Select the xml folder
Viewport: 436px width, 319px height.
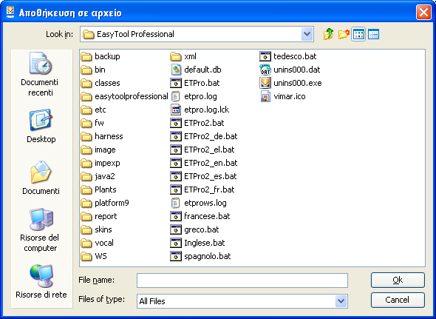pos(183,56)
